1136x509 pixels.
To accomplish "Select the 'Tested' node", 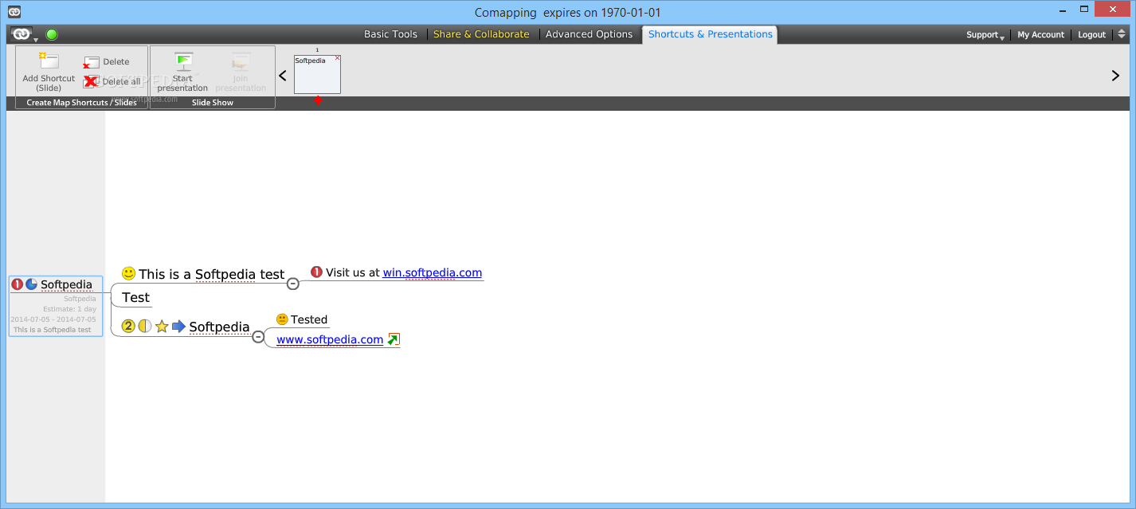I will pyautogui.click(x=309, y=319).
